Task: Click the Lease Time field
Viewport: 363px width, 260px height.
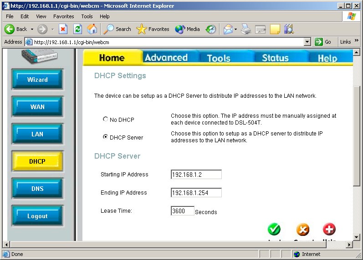Action: click(x=183, y=210)
